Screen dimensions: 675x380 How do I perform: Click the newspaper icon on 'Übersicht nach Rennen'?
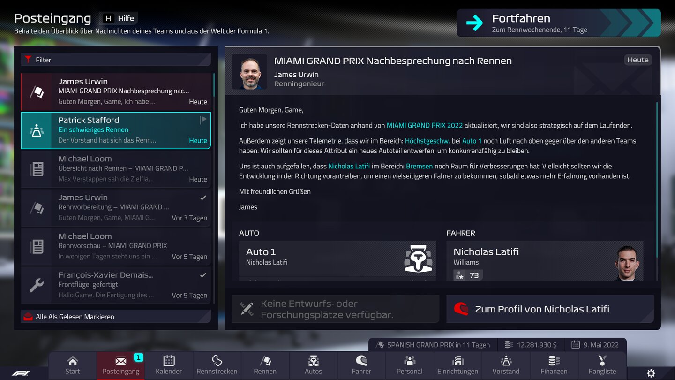click(37, 169)
